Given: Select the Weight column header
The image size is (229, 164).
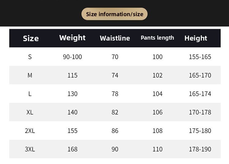Looking at the screenshot, I should [x=72, y=38].
